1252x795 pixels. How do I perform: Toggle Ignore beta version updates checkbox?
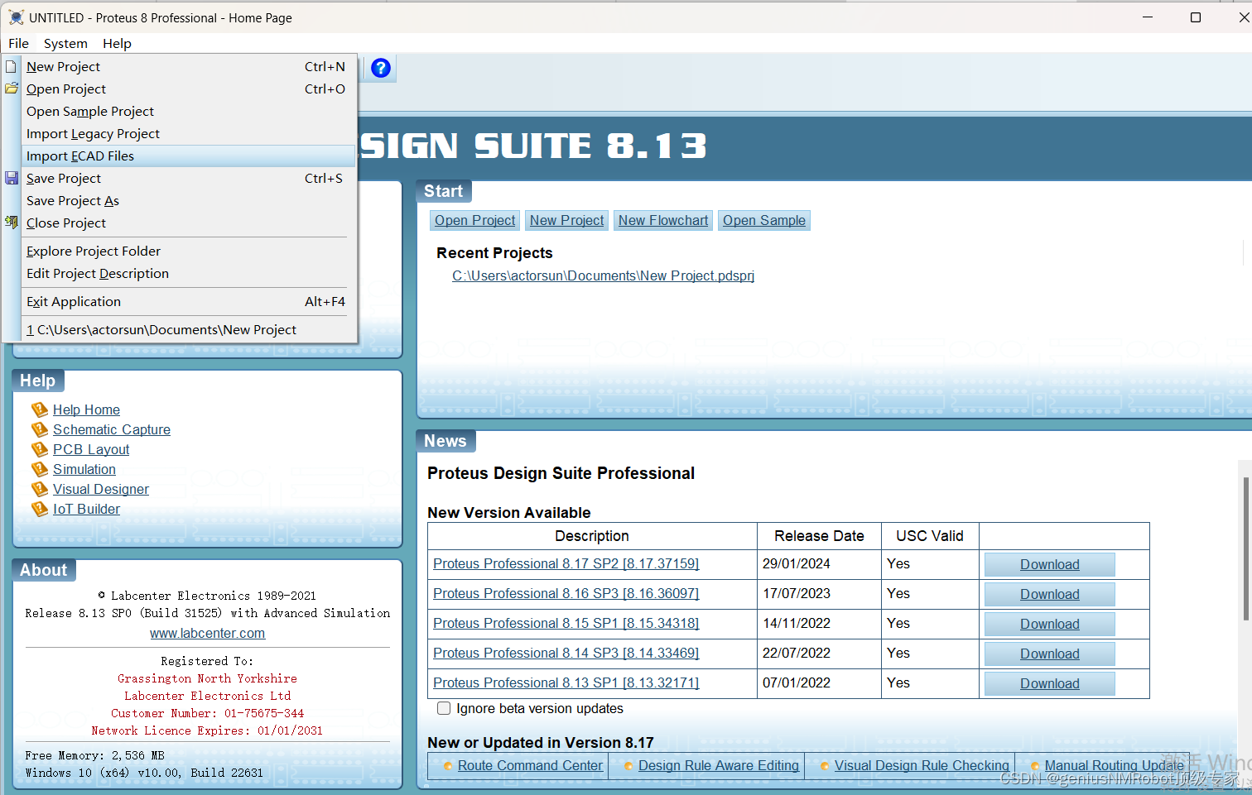[444, 708]
